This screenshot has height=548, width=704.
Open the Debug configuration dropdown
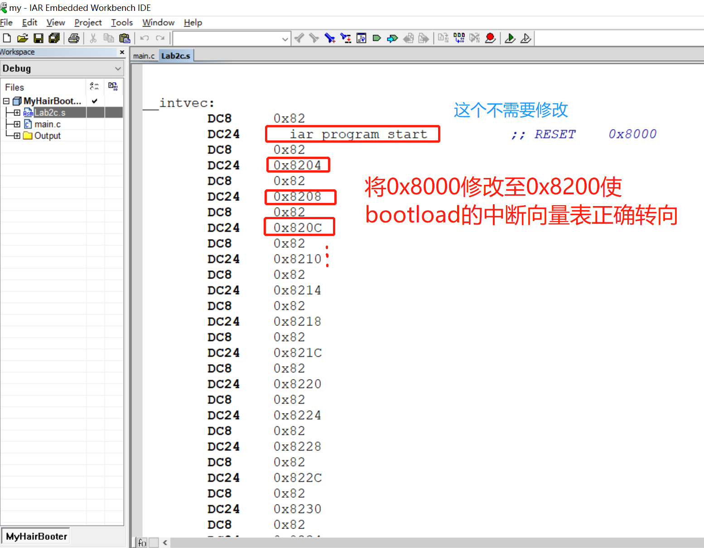point(118,68)
